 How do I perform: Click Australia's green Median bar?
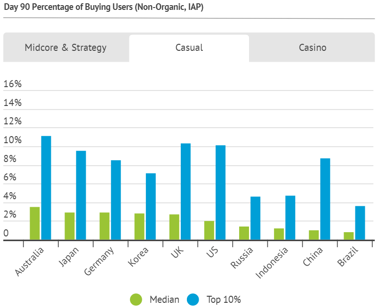(35, 223)
